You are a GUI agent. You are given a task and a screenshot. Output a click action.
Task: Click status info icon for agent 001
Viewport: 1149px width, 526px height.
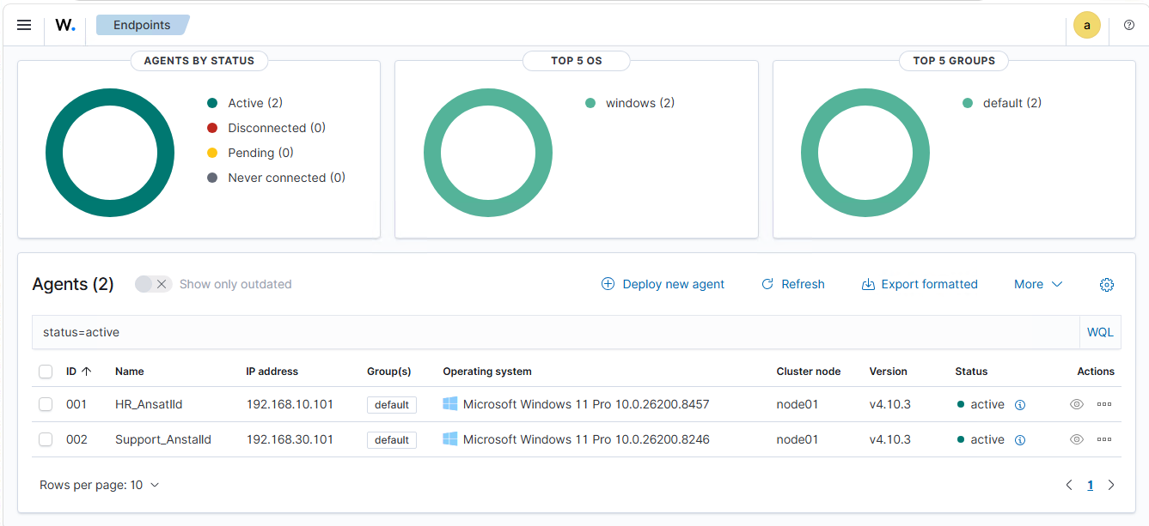[x=1020, y=405]
